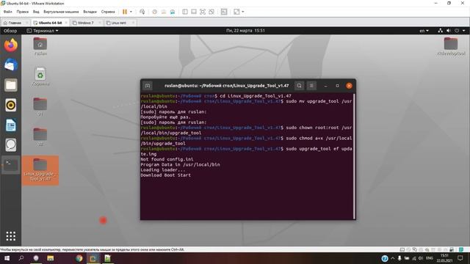Click the power icon in Ubuntu top bar
The image size is (470, 264).
(457, 31)
